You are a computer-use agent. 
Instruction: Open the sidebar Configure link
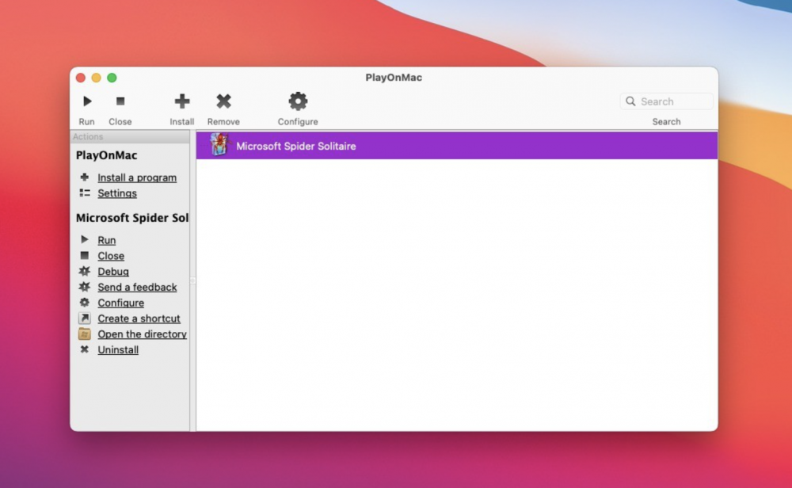point(120,303)
